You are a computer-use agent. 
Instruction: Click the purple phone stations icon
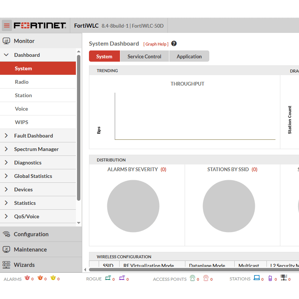click(270, 278)
